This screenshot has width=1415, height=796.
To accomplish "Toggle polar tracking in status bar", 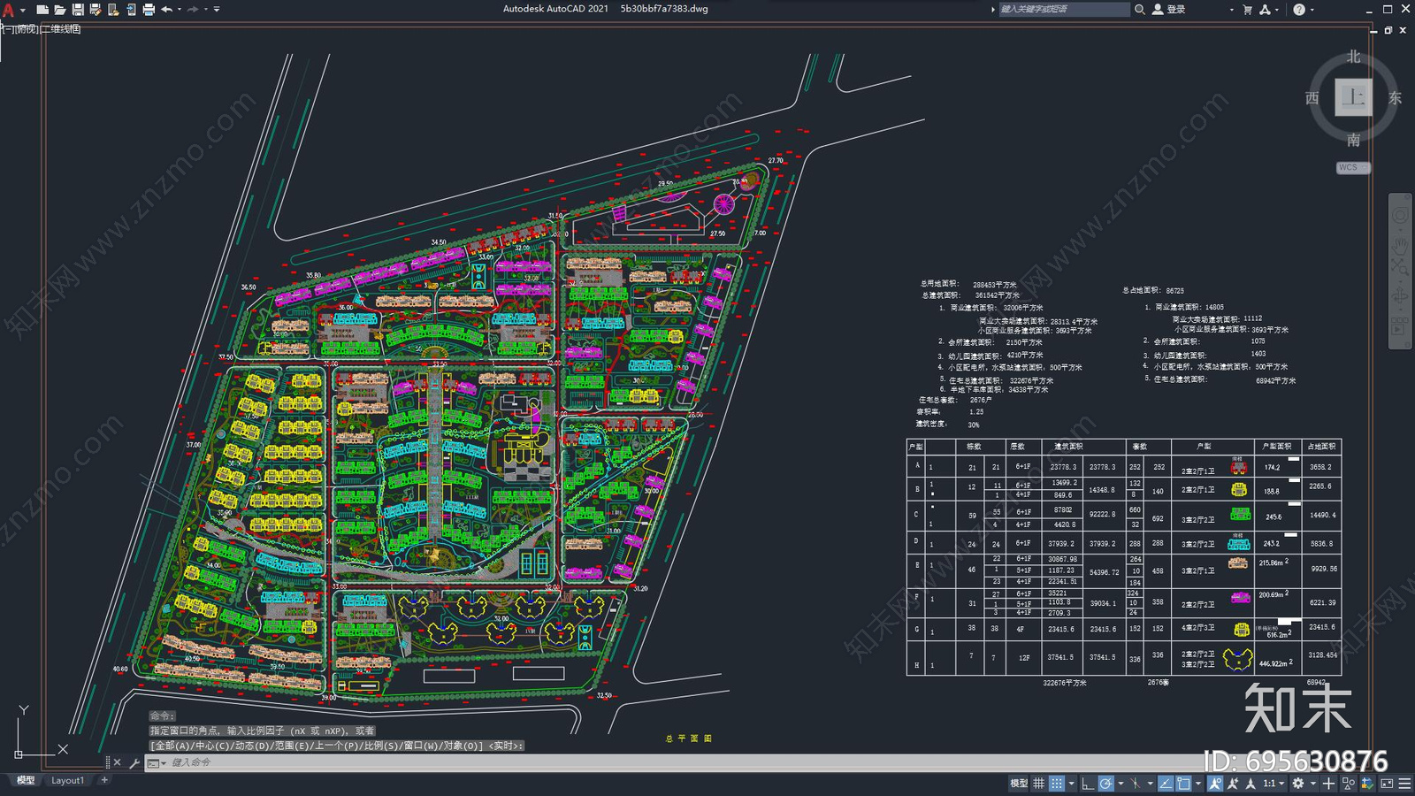I will coord(1106,784).
